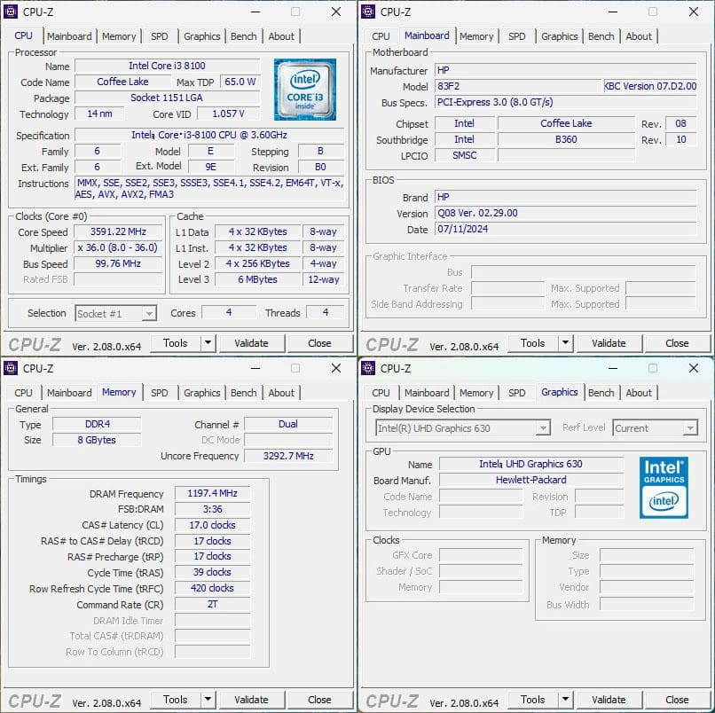Click the Intel UHD Graphics logo
The height and width of the screenshot is (713, 715).
tap(664, 489)
